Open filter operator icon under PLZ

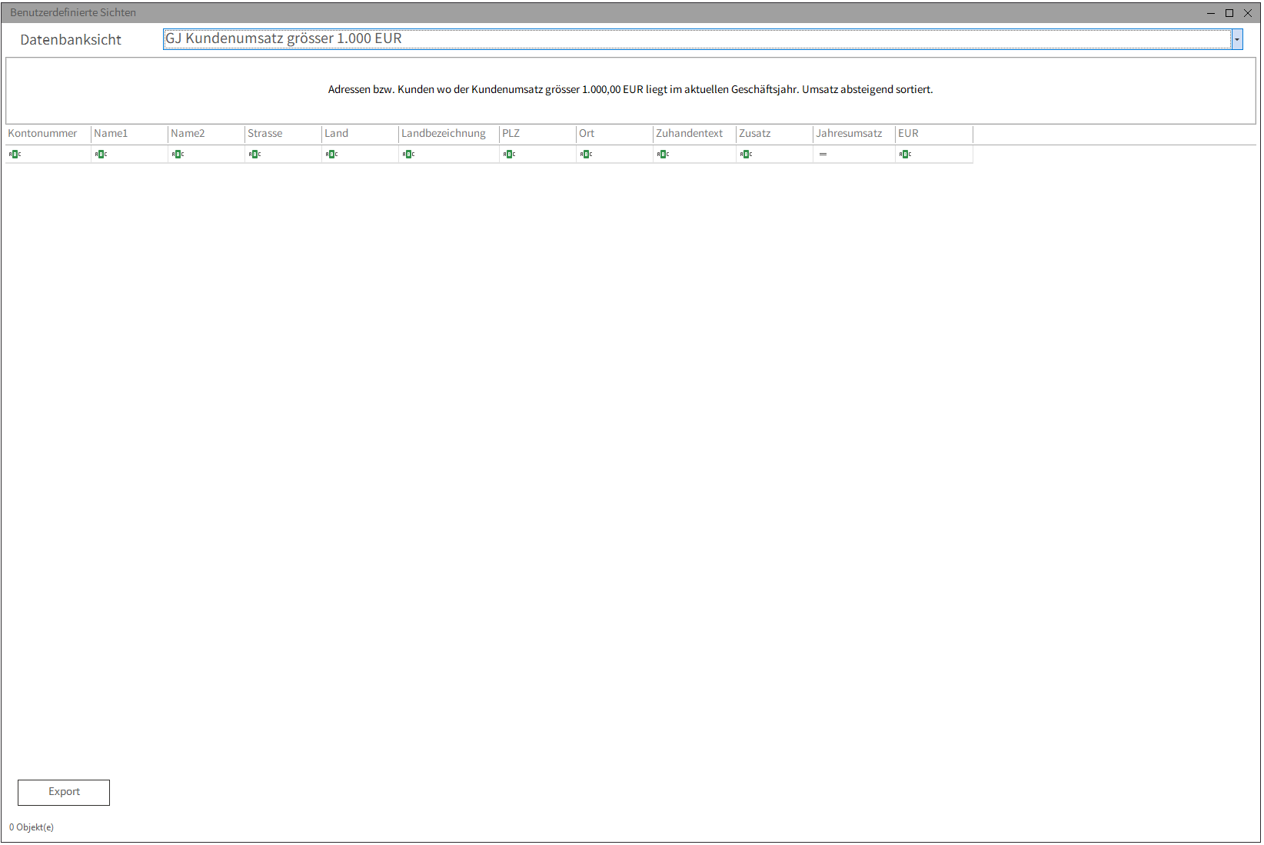click(x=509, y=155)
